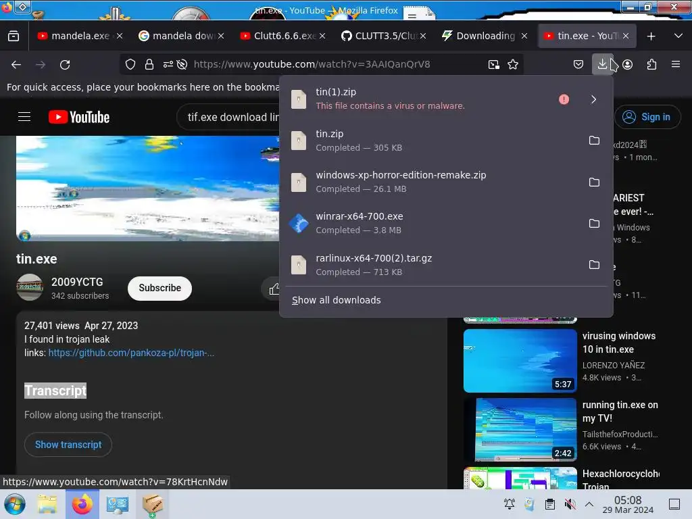Reload the current page
This screenshot has width=692, height=519.
point(65,64)
